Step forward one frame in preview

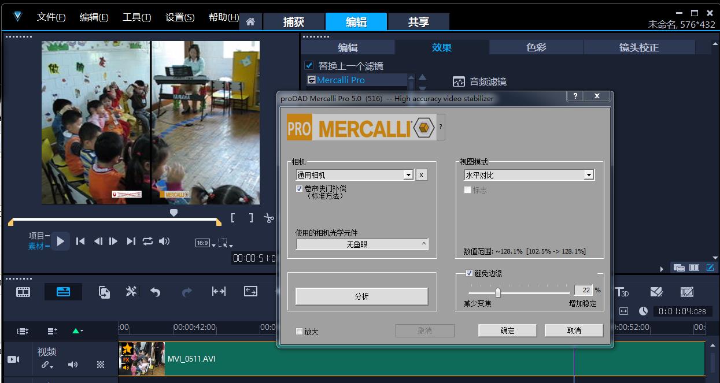pyautogui.click(x=113, y=241)
